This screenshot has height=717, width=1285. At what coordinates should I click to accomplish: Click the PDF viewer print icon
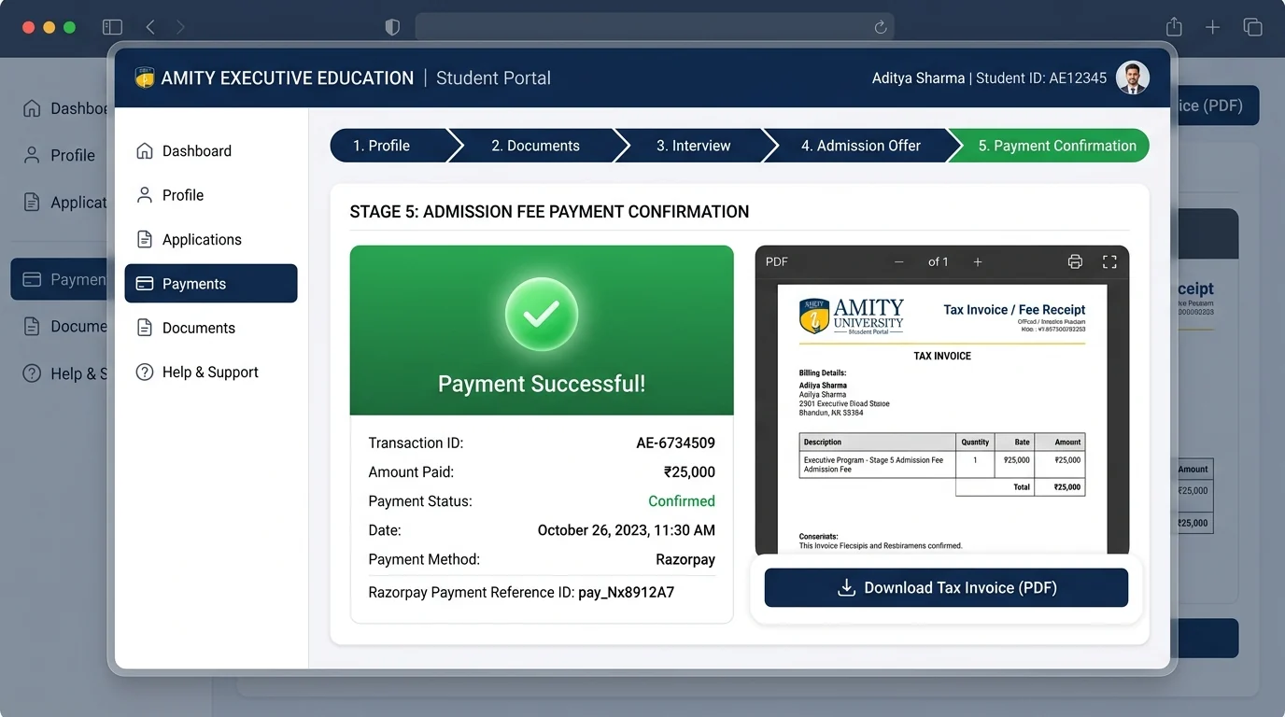click(1075, 262)
